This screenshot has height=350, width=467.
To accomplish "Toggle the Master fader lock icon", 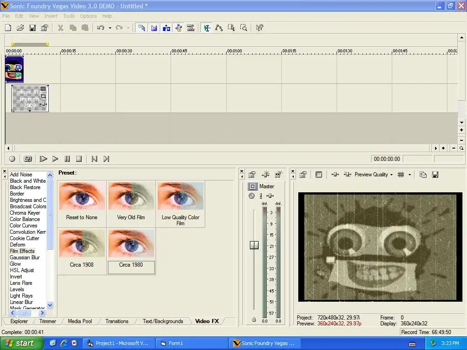I will 254,319.
